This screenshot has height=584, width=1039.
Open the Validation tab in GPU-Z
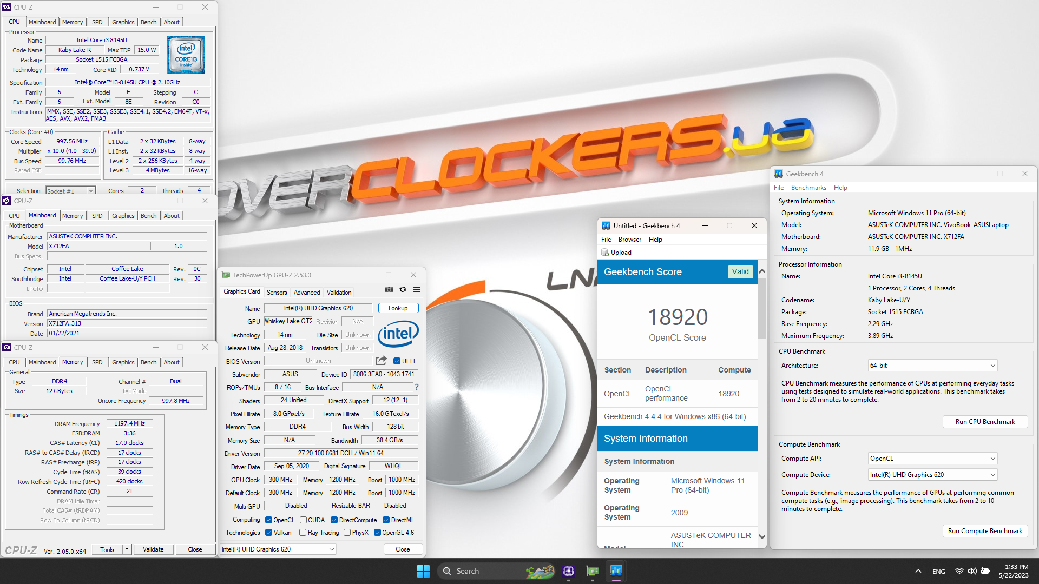pos(339,293)
